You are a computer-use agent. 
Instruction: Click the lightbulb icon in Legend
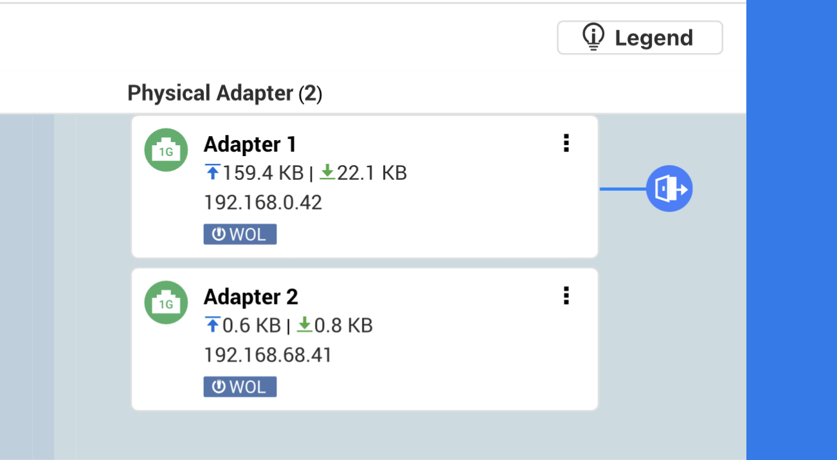[x=593, y=37]
